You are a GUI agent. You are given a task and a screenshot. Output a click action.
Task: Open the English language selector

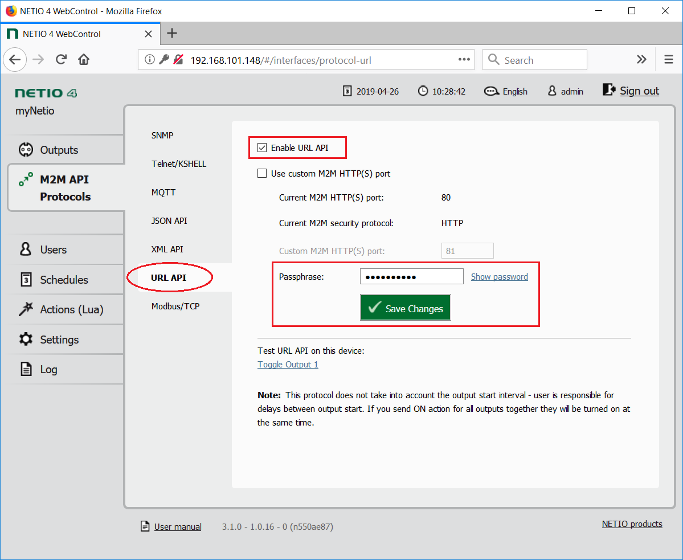[x=515, y=92]
